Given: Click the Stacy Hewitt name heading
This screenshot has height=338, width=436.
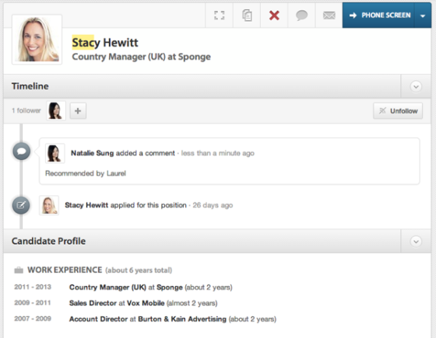Looking at the screenshot, I should click(105, 43).
